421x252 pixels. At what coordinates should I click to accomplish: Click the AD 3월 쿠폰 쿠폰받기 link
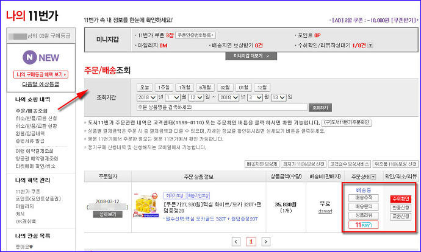pyautogui.click(x=374, y=20)
